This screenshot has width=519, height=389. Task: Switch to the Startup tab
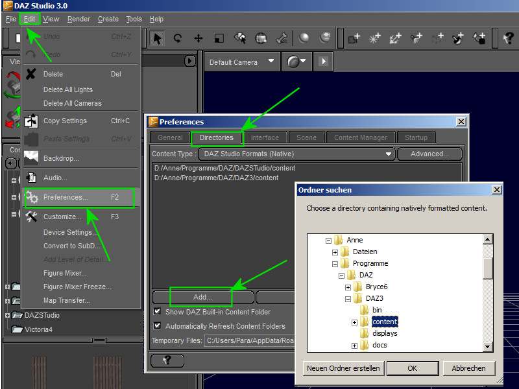click(416, 137)
